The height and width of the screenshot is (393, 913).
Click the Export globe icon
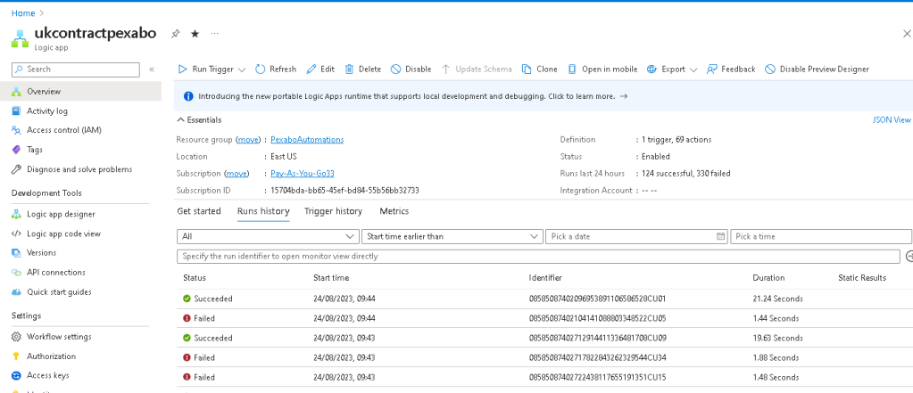pyautogui.click(x=652, y=70)
